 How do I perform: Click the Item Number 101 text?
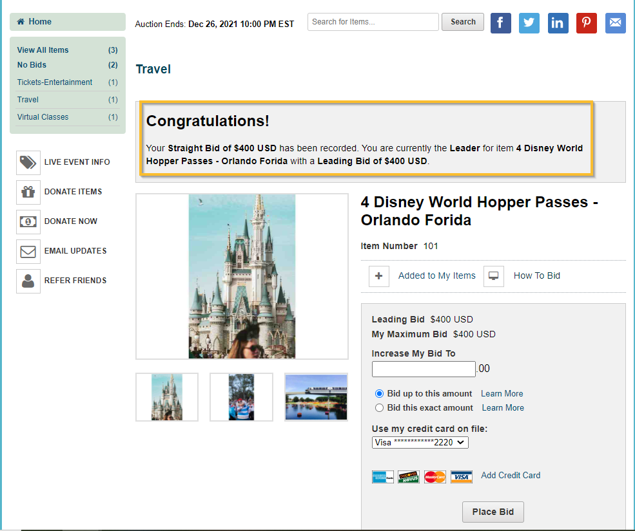click(399, 246)
